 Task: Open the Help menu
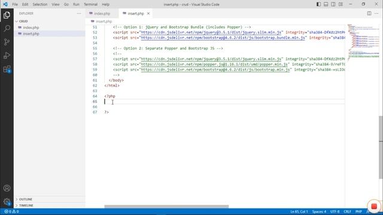[x=105, y=4]
